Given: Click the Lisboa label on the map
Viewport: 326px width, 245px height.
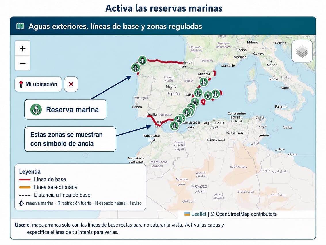Looking at the screenshot, I should (x=137, y=107).
